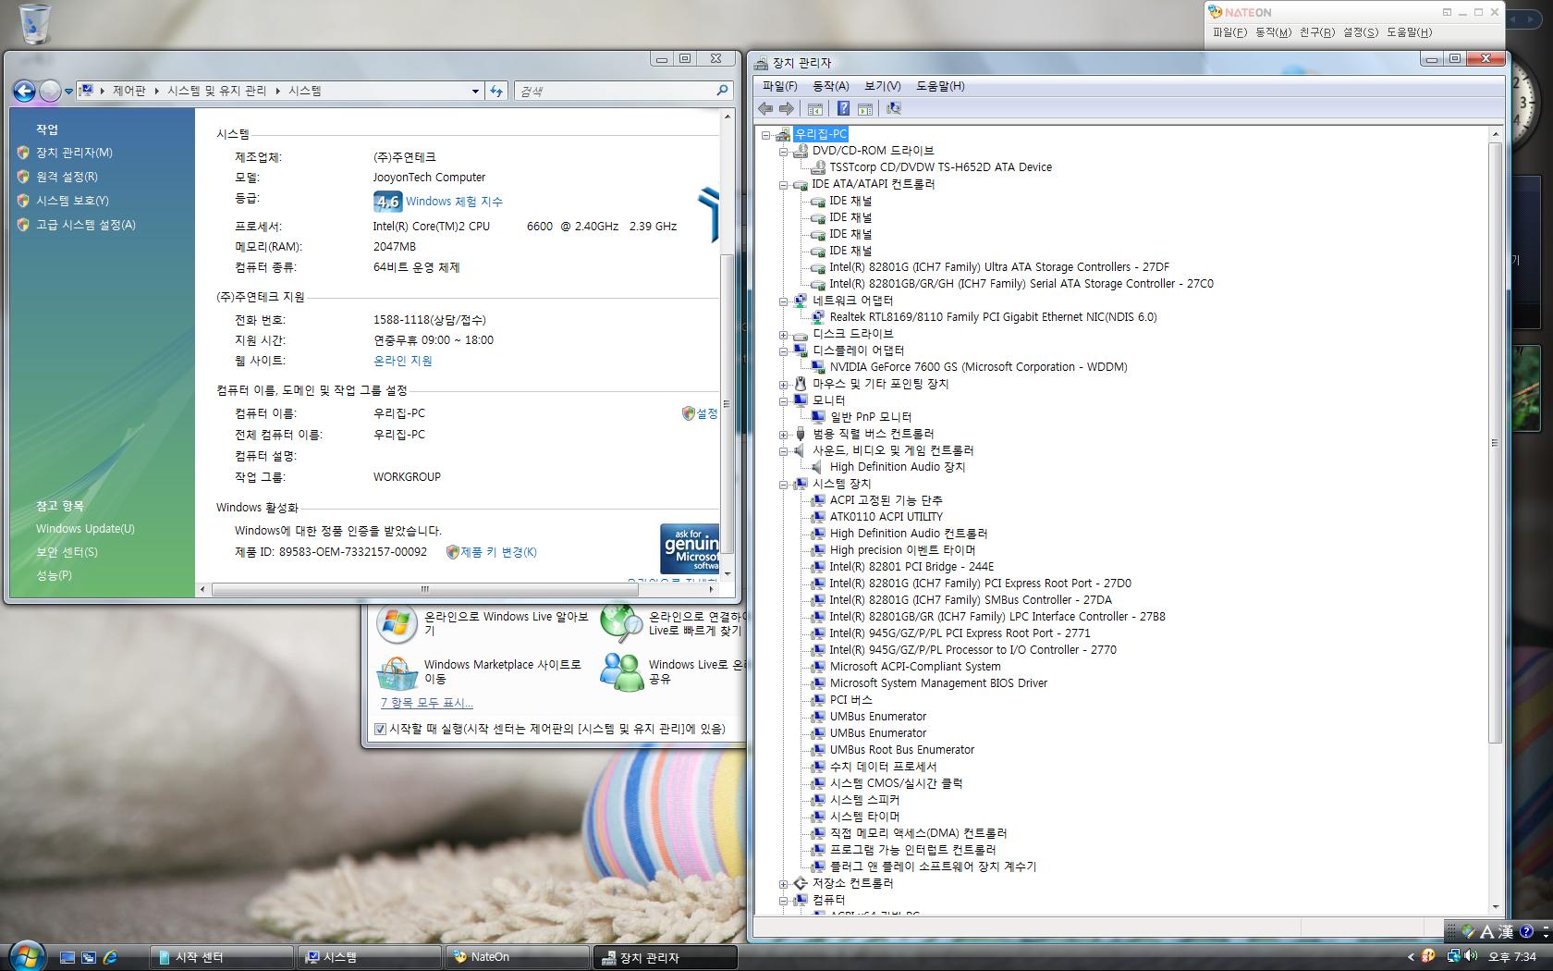The height and width of the screenshot is (971, 1553).
Task: Click the scan for hardware changes toolbar icon
Action: pyautogui.click(x=893, y=108)
